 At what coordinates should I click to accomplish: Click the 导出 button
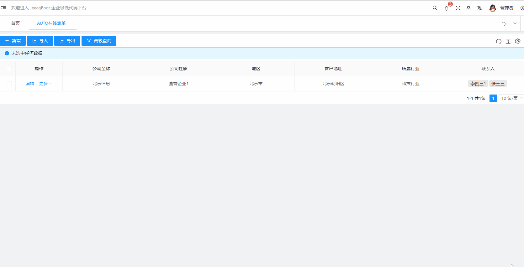click(67, 41)
